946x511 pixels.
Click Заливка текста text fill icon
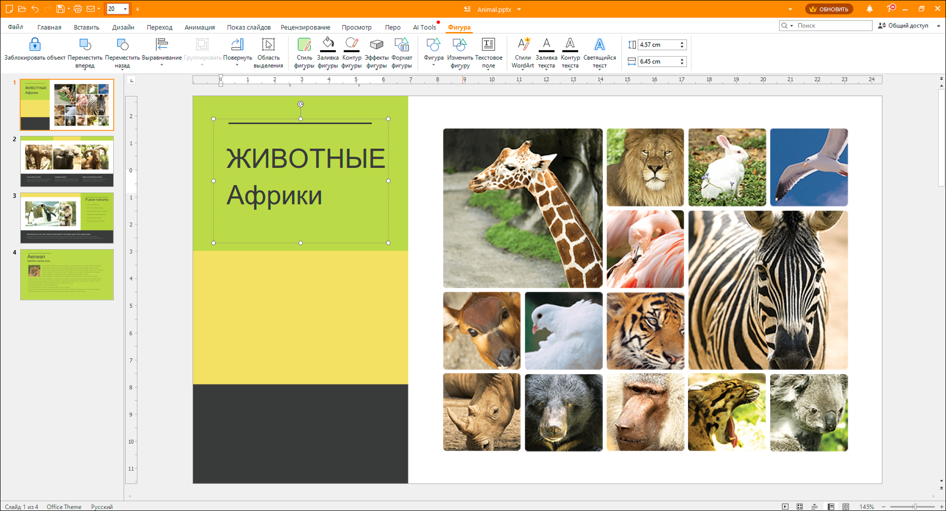[x=546, y=45]
